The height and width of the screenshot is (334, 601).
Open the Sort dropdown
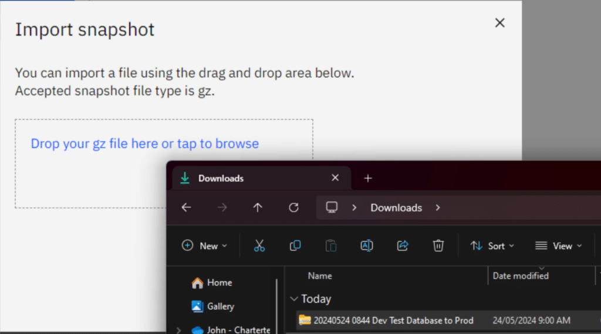point(492,246)
